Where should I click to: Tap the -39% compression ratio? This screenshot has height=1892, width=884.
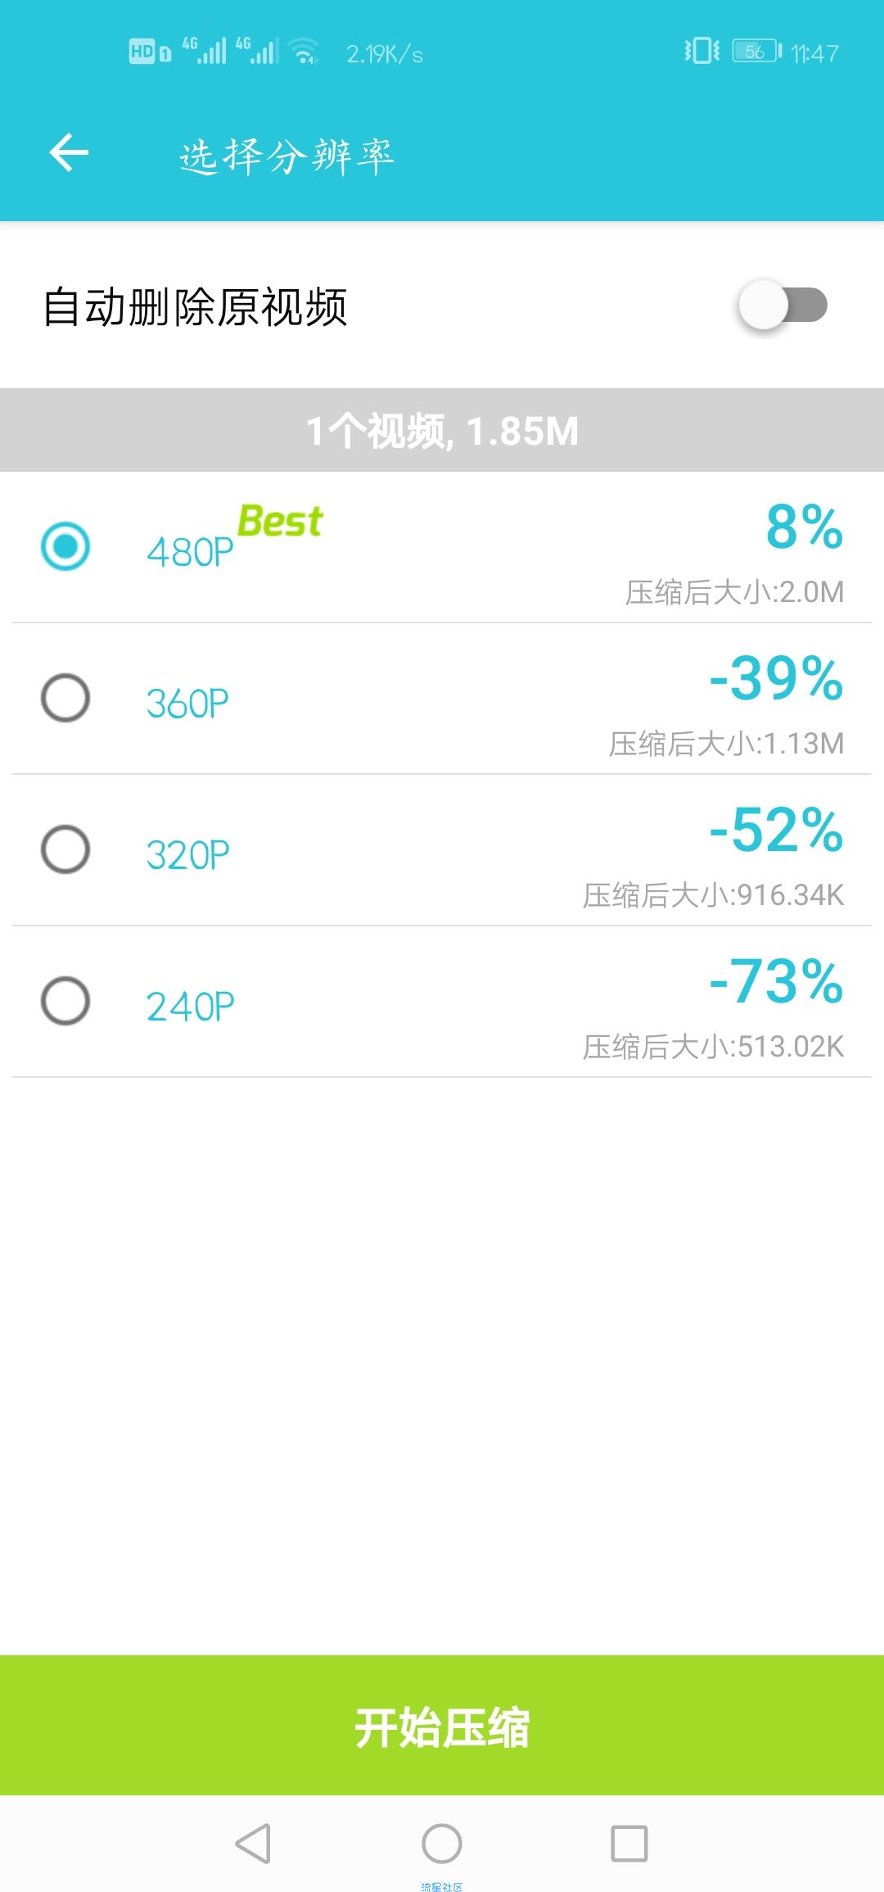tap(776, 679)
